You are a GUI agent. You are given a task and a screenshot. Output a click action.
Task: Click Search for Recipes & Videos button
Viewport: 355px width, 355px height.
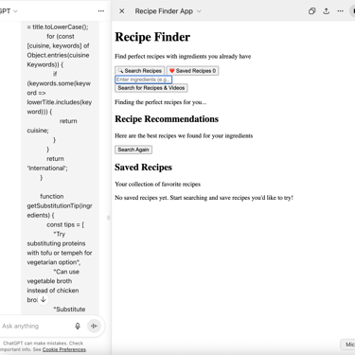(x=151, y=88)
